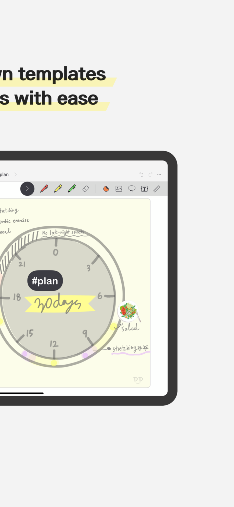This screenshot has height=507, width=234.
Task: Click the number 15 on the clock
Action: click(30, 333)
